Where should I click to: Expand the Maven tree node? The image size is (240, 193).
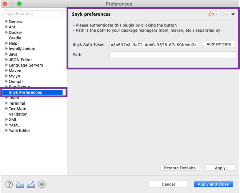pyautogui.click(x=7, y=71)
